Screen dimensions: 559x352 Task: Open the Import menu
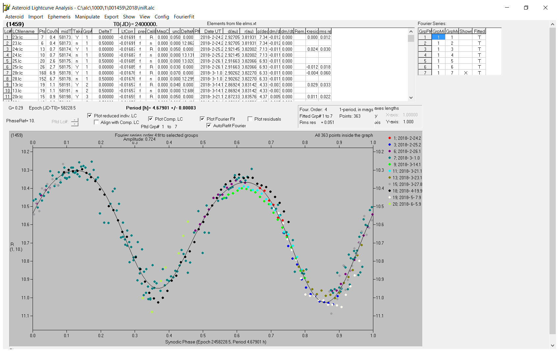click(36, 17)
